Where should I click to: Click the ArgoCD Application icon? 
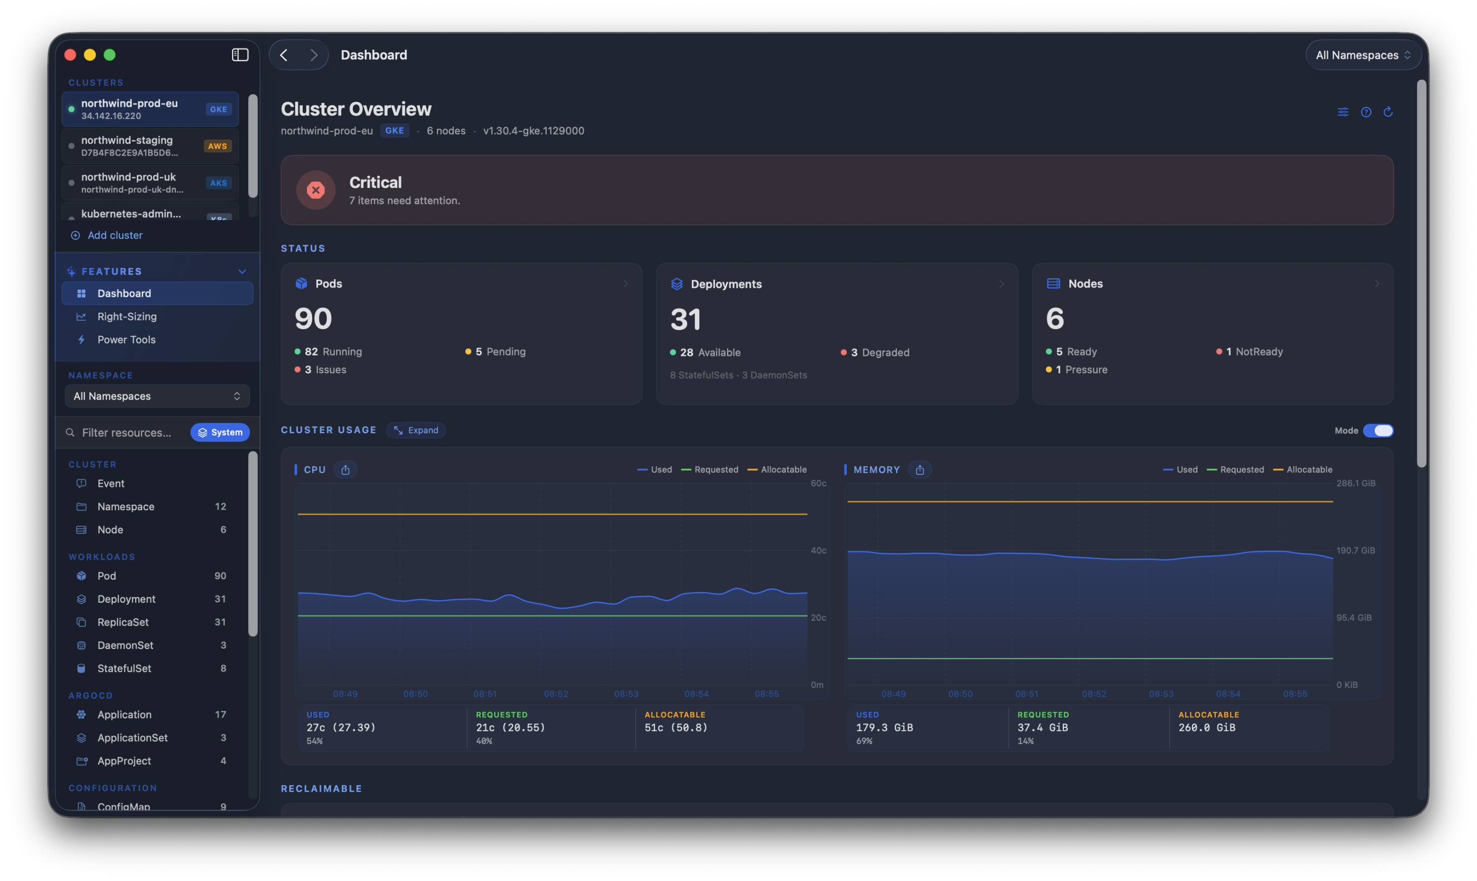[81, 715]
